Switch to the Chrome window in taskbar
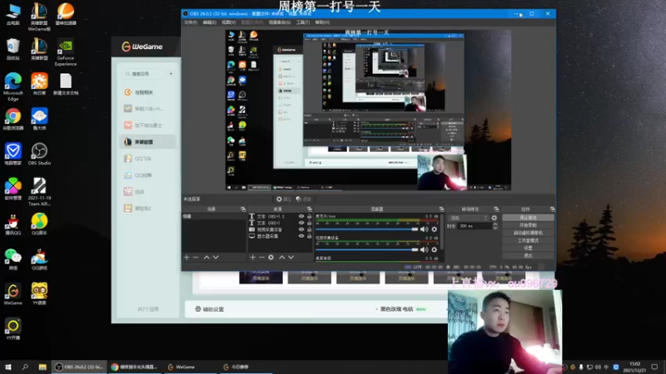666x374 pixels. [x=134, y=367]
